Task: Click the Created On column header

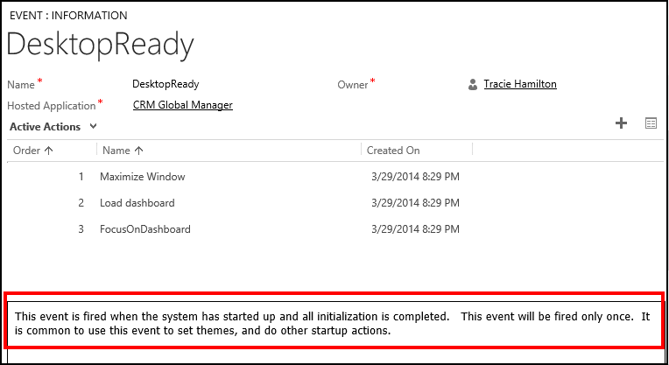Action: coord(393,151)
